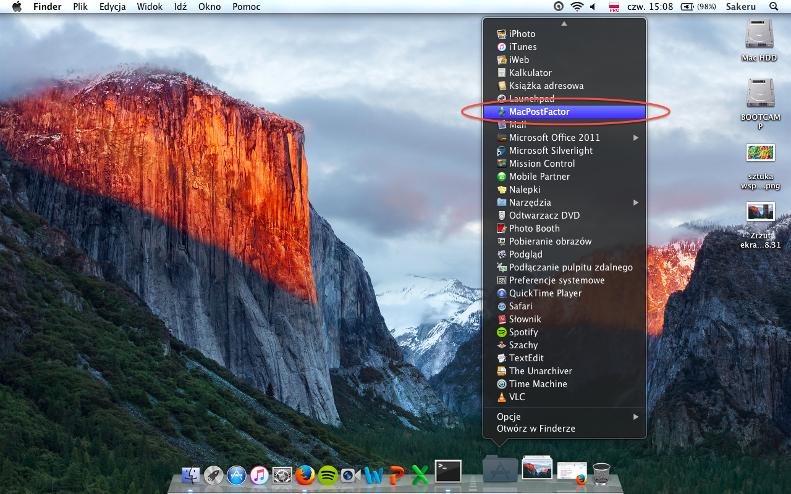The height and width of the screenshot is (494, 791).
Task: Click the spiral menu bar icon
Action: 559,7
